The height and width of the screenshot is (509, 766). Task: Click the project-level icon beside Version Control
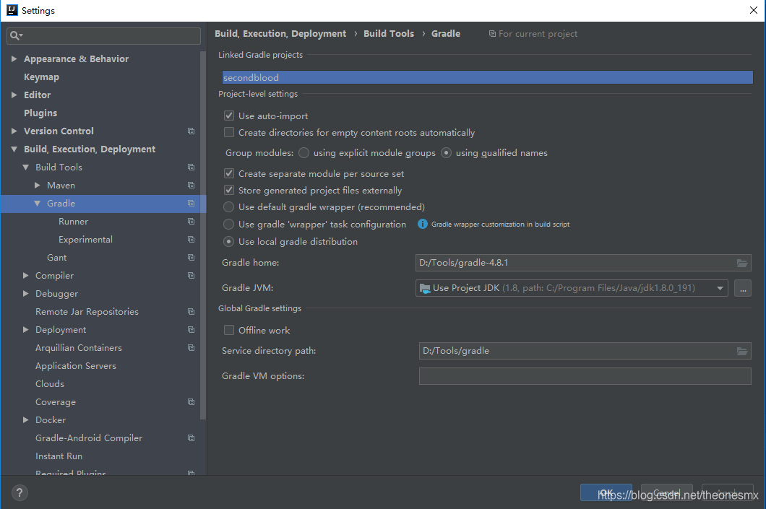click(191, 131)
